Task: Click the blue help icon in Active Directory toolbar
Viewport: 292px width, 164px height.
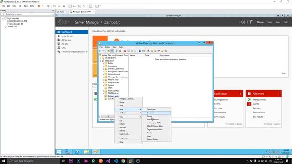Action: click(x=140, y=51)
